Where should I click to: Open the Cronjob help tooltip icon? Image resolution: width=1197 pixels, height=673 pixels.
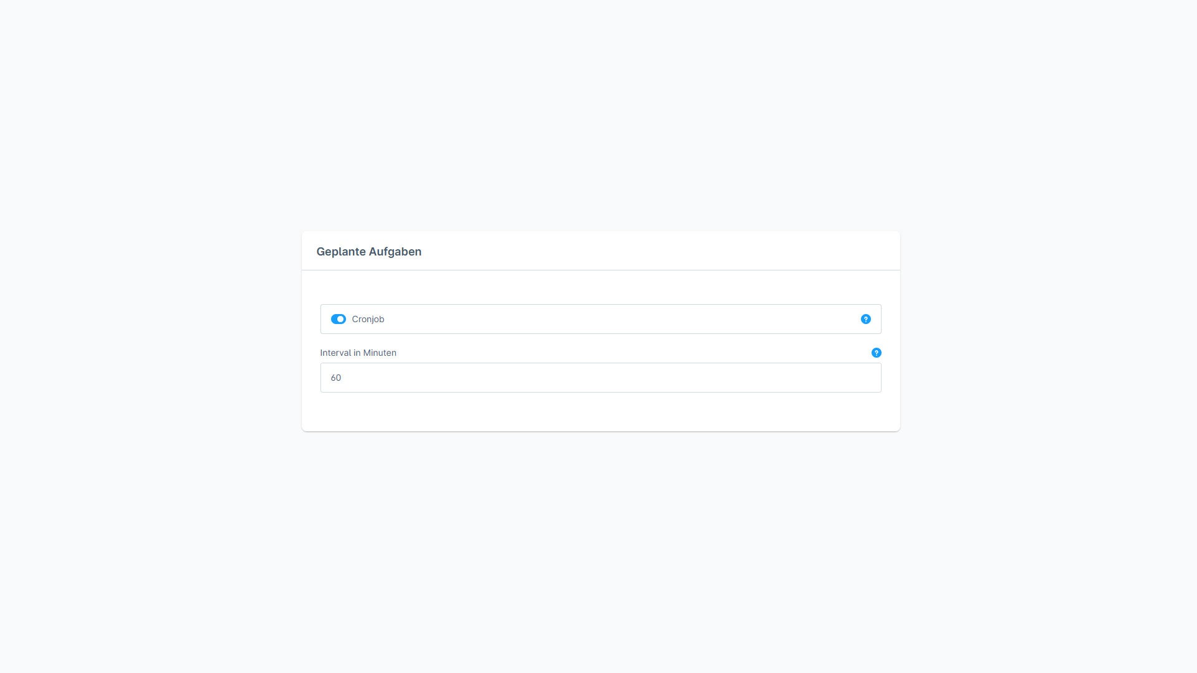tap(865, 319)
